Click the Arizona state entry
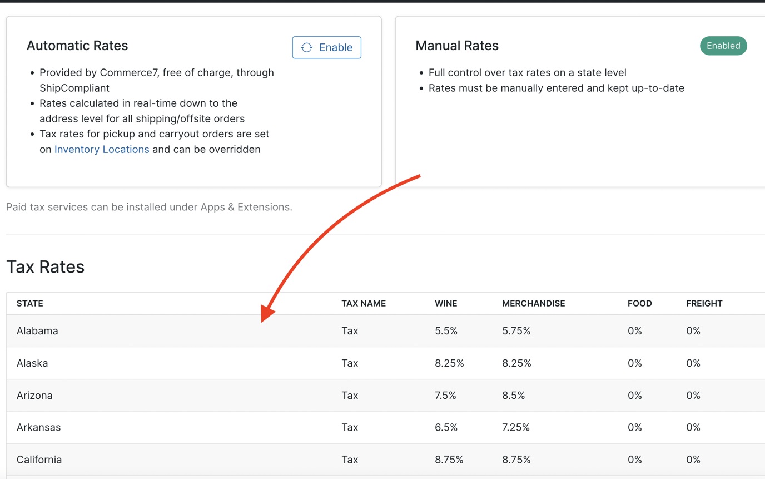 (x=34, y=395)
